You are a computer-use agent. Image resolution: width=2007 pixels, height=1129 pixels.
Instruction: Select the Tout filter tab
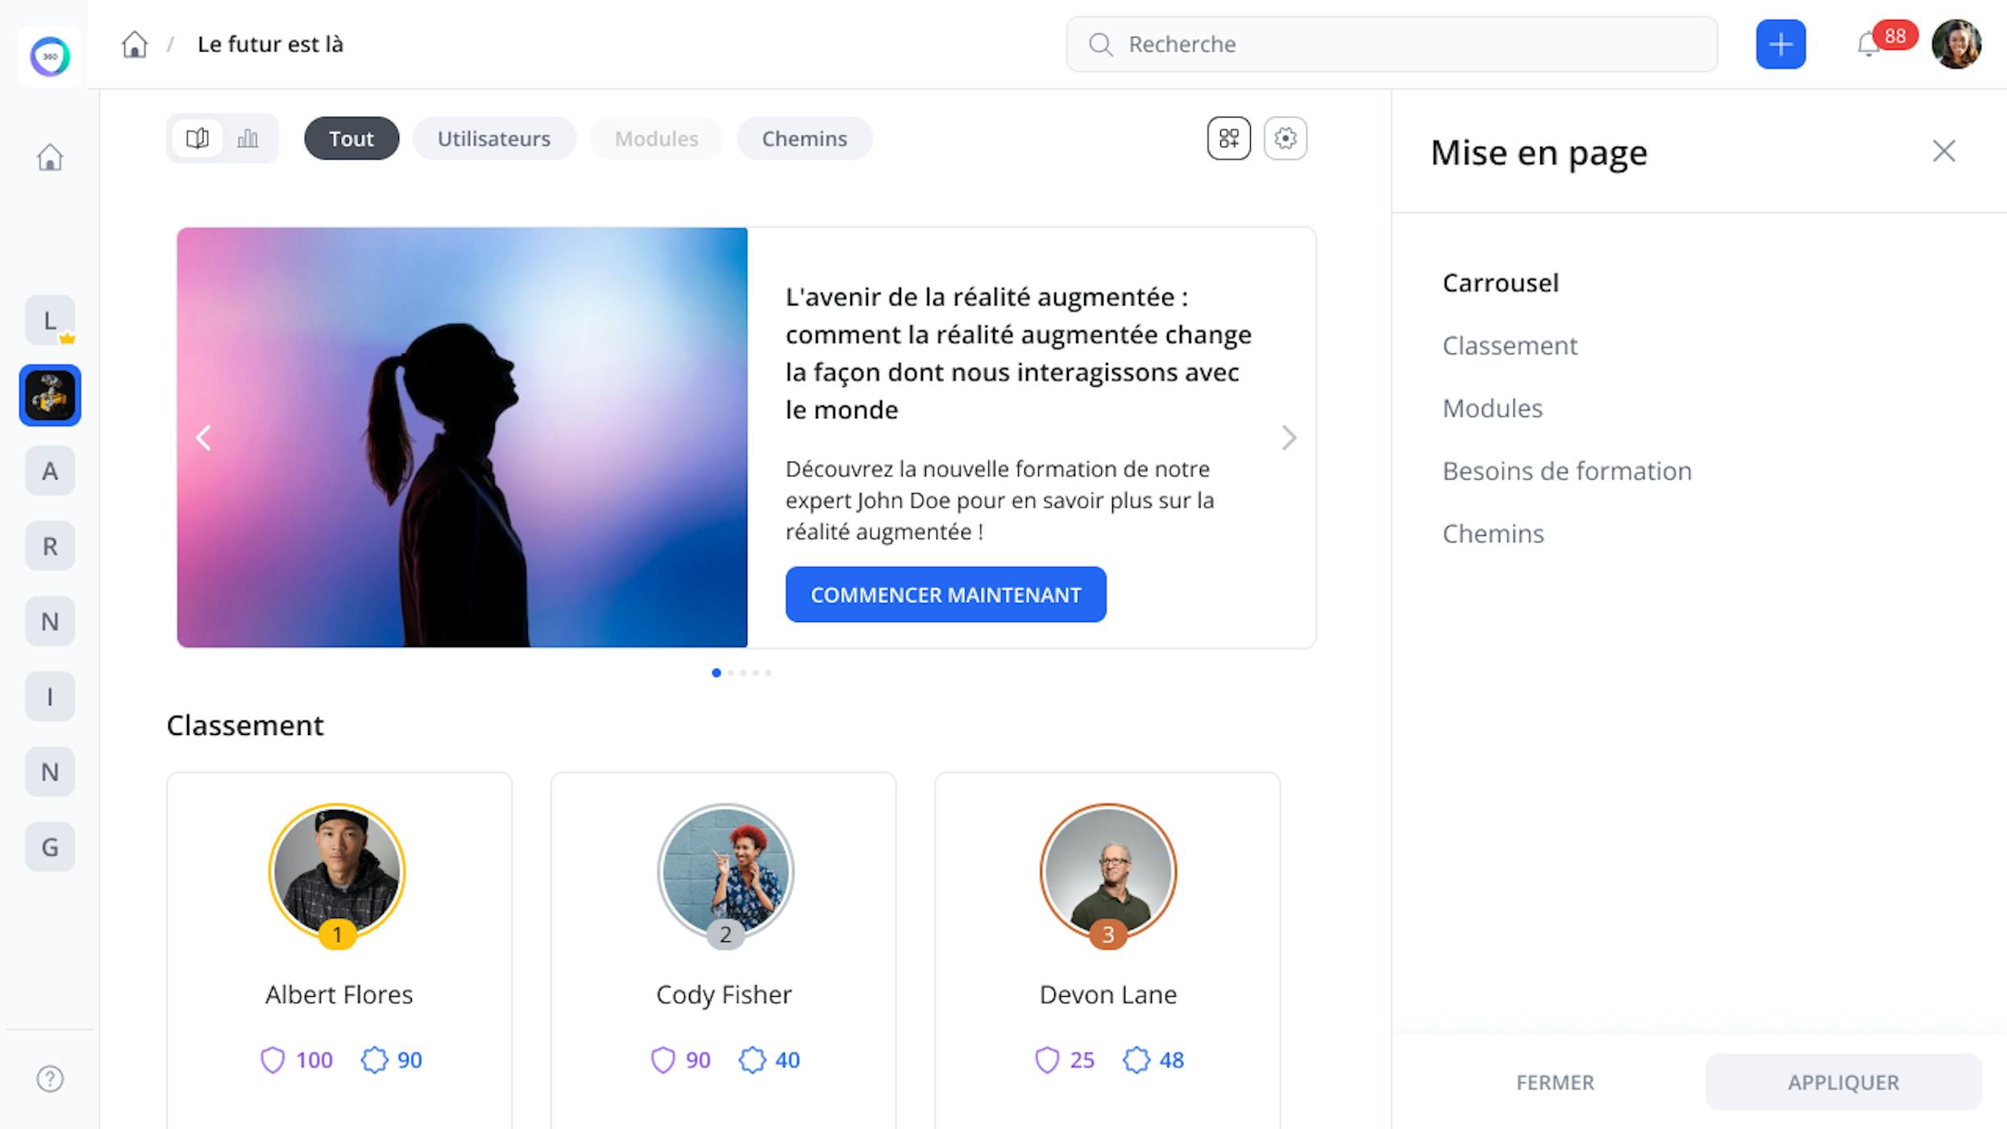pos(351,139)
